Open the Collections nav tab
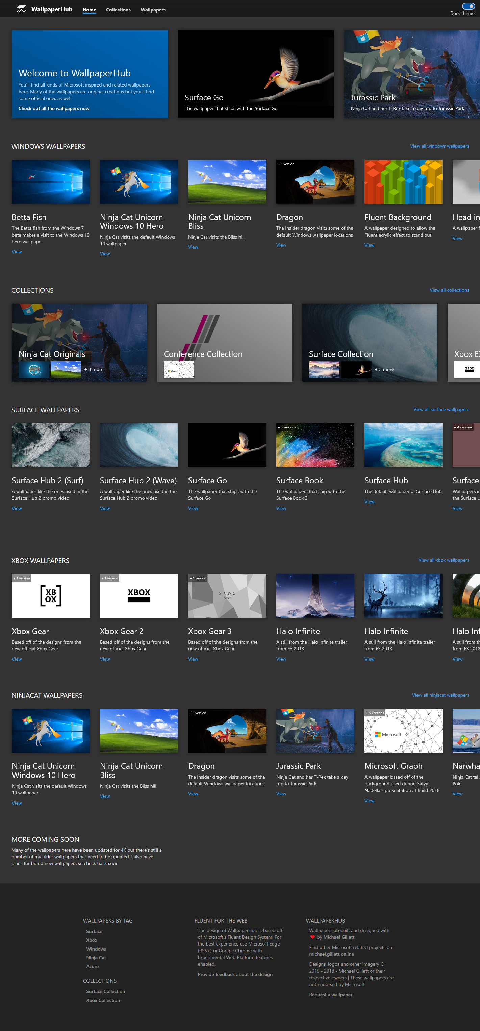The height and width of the screenshot is (1031, 480). coord(118,10)
